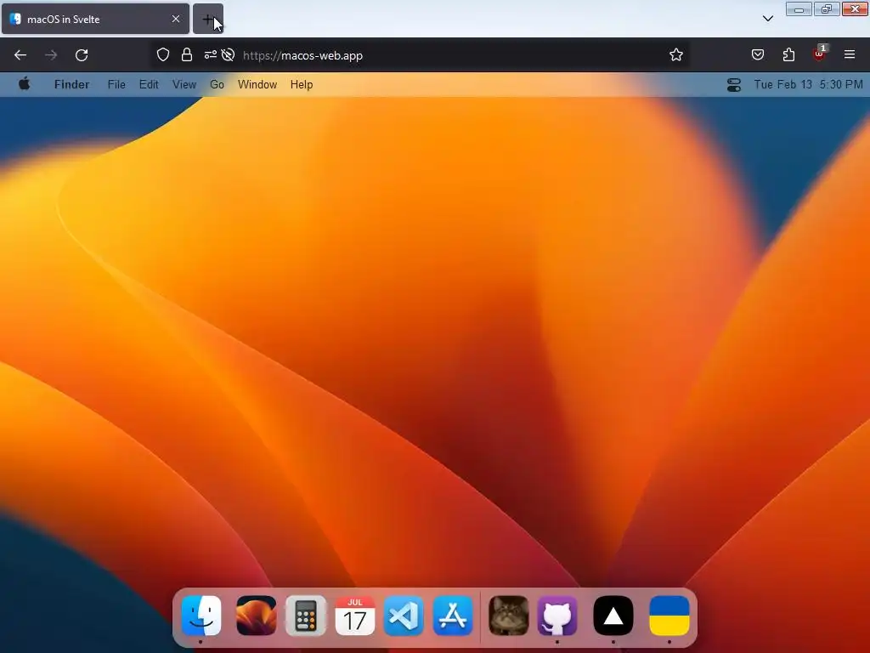This screenshot has width=870, height=653.
Task: Open the uBlock Origin extension icon
Action: point(820,54)
